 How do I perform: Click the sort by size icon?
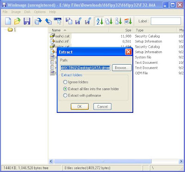(118, 21)
